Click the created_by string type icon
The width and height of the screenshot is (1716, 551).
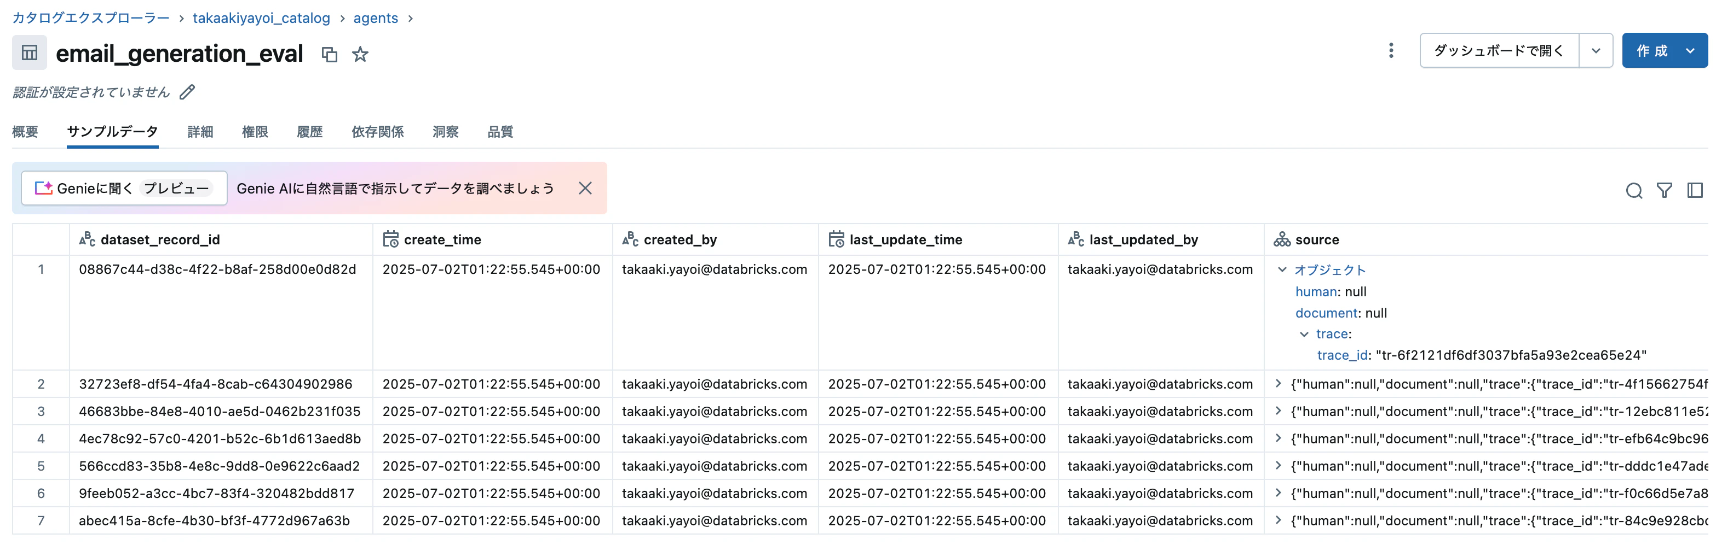point(630,239)
